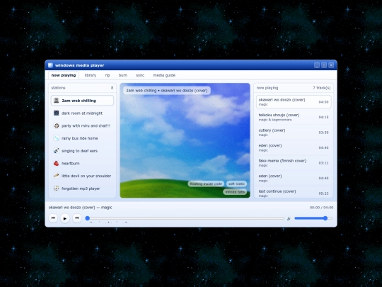
Task: Select little devil on your shoulder station
Action: tap(82, 176)
